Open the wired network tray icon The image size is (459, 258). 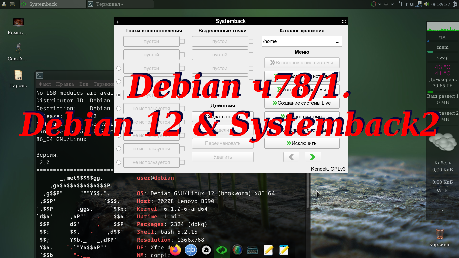[419, 4]
